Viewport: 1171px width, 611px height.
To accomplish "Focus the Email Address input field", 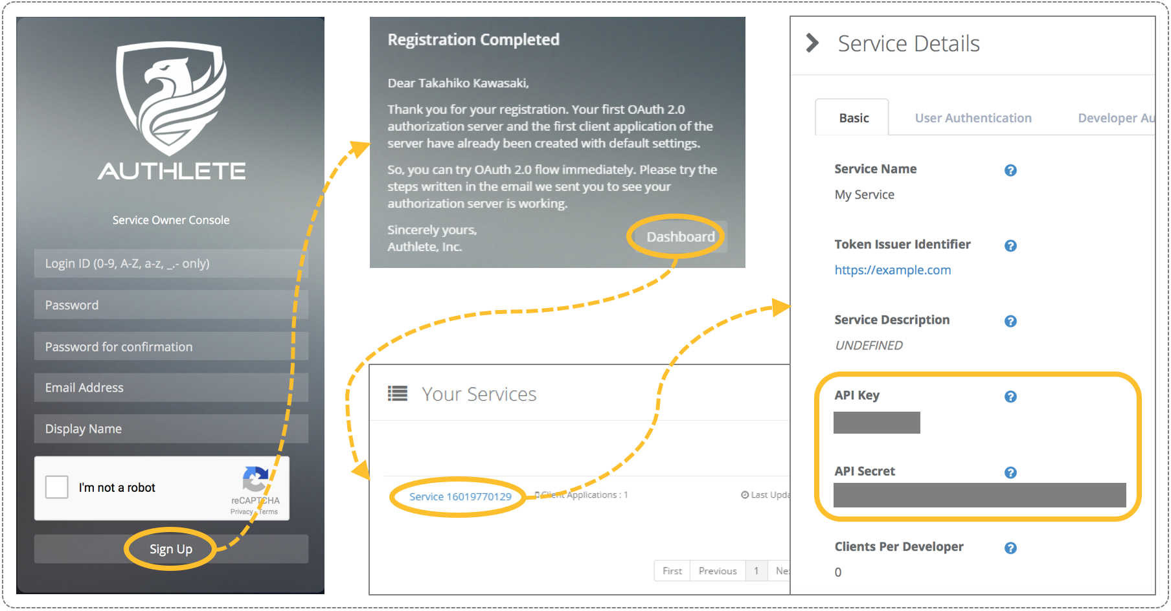I will 171,387.
